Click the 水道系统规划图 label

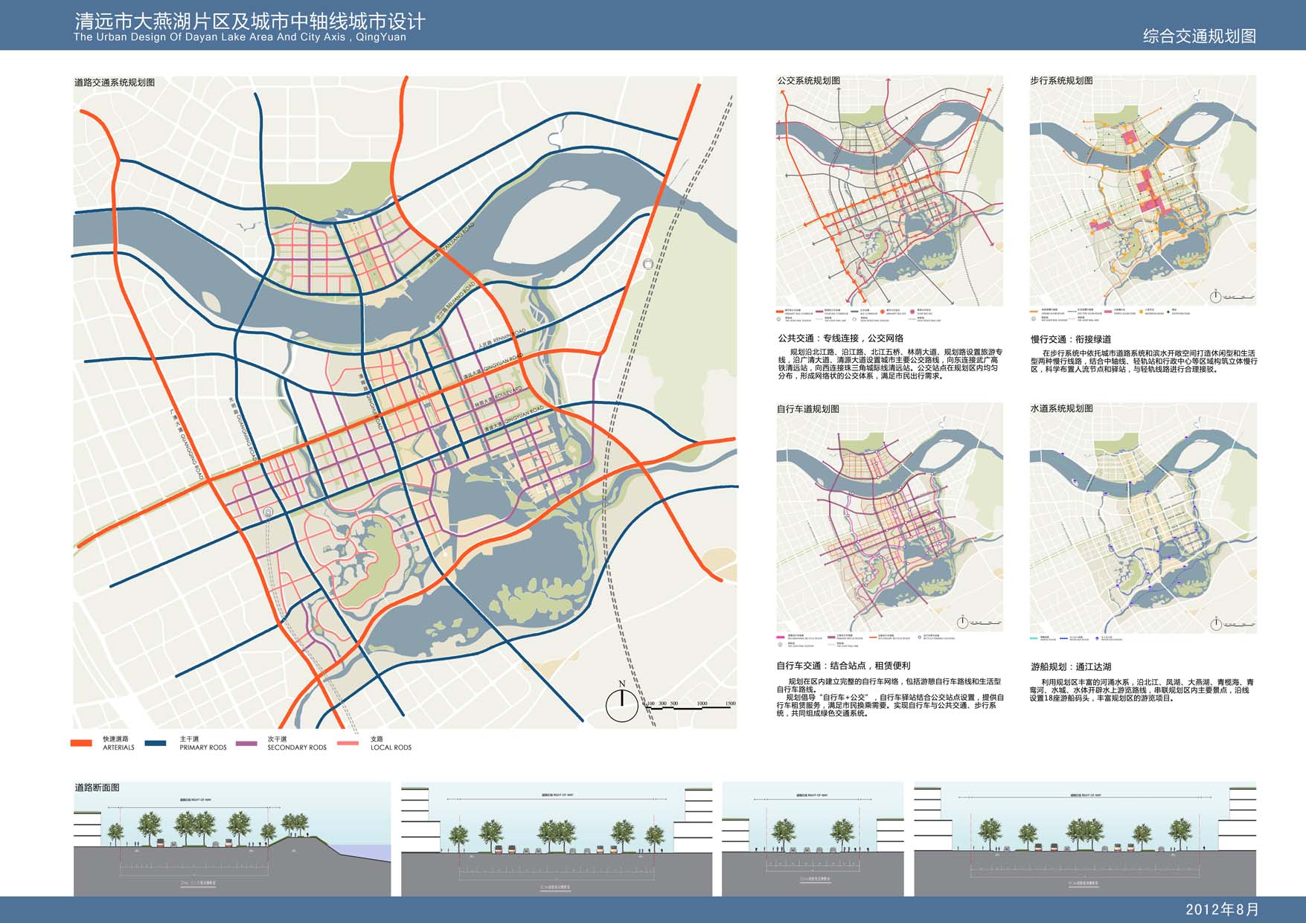tap(1062, 408)
